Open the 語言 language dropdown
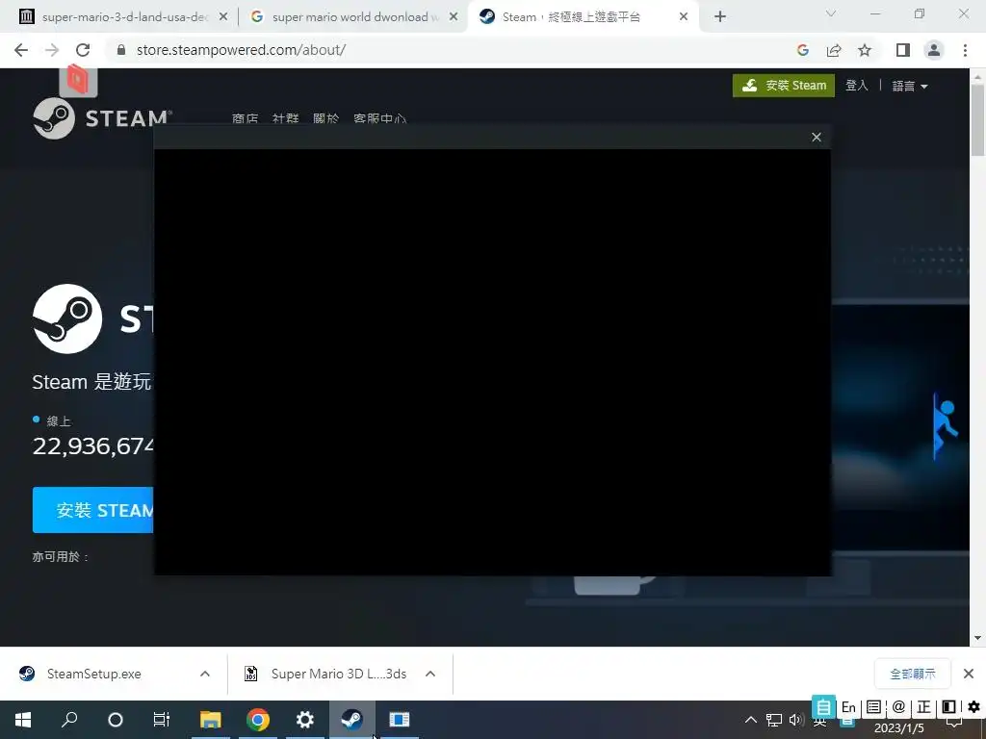The image size is (986, 739). click(x=910, y=86)
